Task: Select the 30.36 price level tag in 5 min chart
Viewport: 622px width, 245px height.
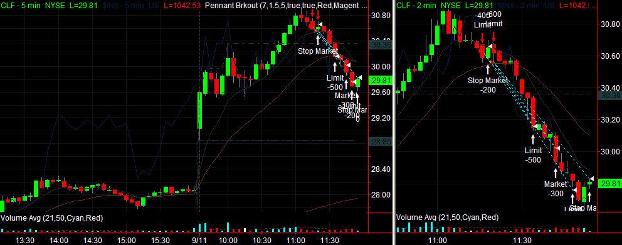Action: pyautogui.click(x=380, y=45)
